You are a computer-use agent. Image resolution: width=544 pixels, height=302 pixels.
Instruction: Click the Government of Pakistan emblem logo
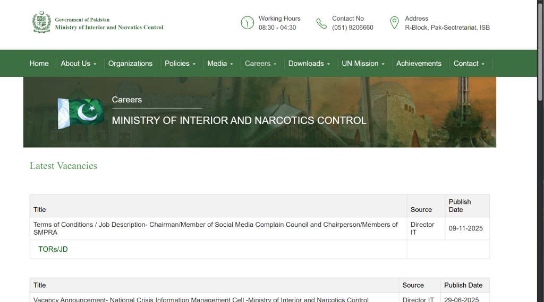click(41, 23)
